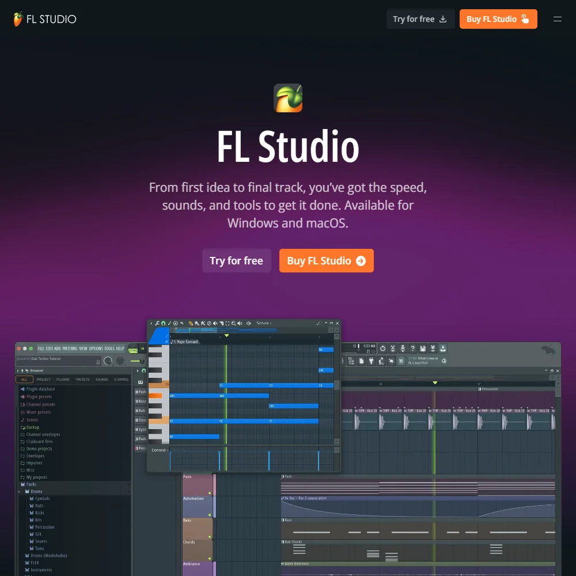Open Serum channel selector in piano roll
The image size is (576, 576).
264,323
